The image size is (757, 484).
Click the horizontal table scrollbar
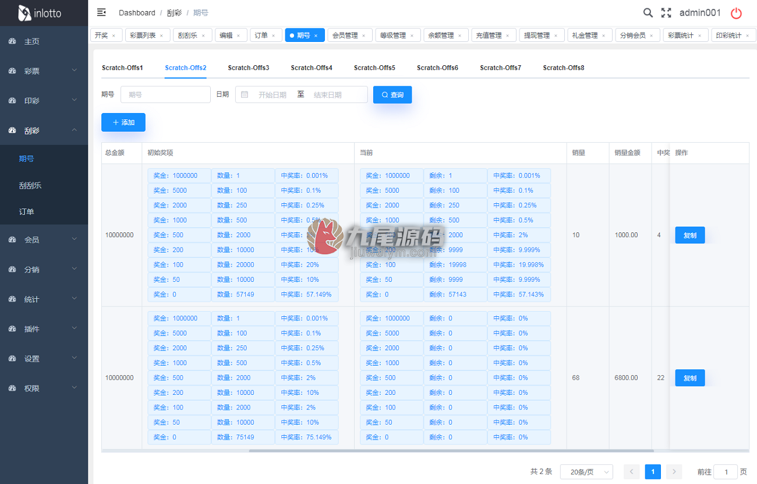451,450
